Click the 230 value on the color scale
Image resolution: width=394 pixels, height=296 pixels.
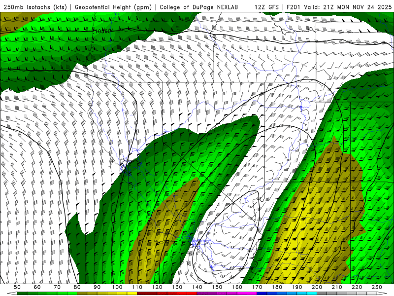377,287
